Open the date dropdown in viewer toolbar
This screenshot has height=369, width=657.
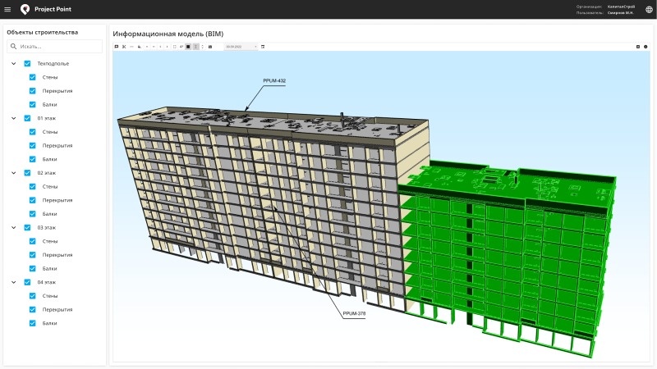pyautogui.click(x=255, y=47)
